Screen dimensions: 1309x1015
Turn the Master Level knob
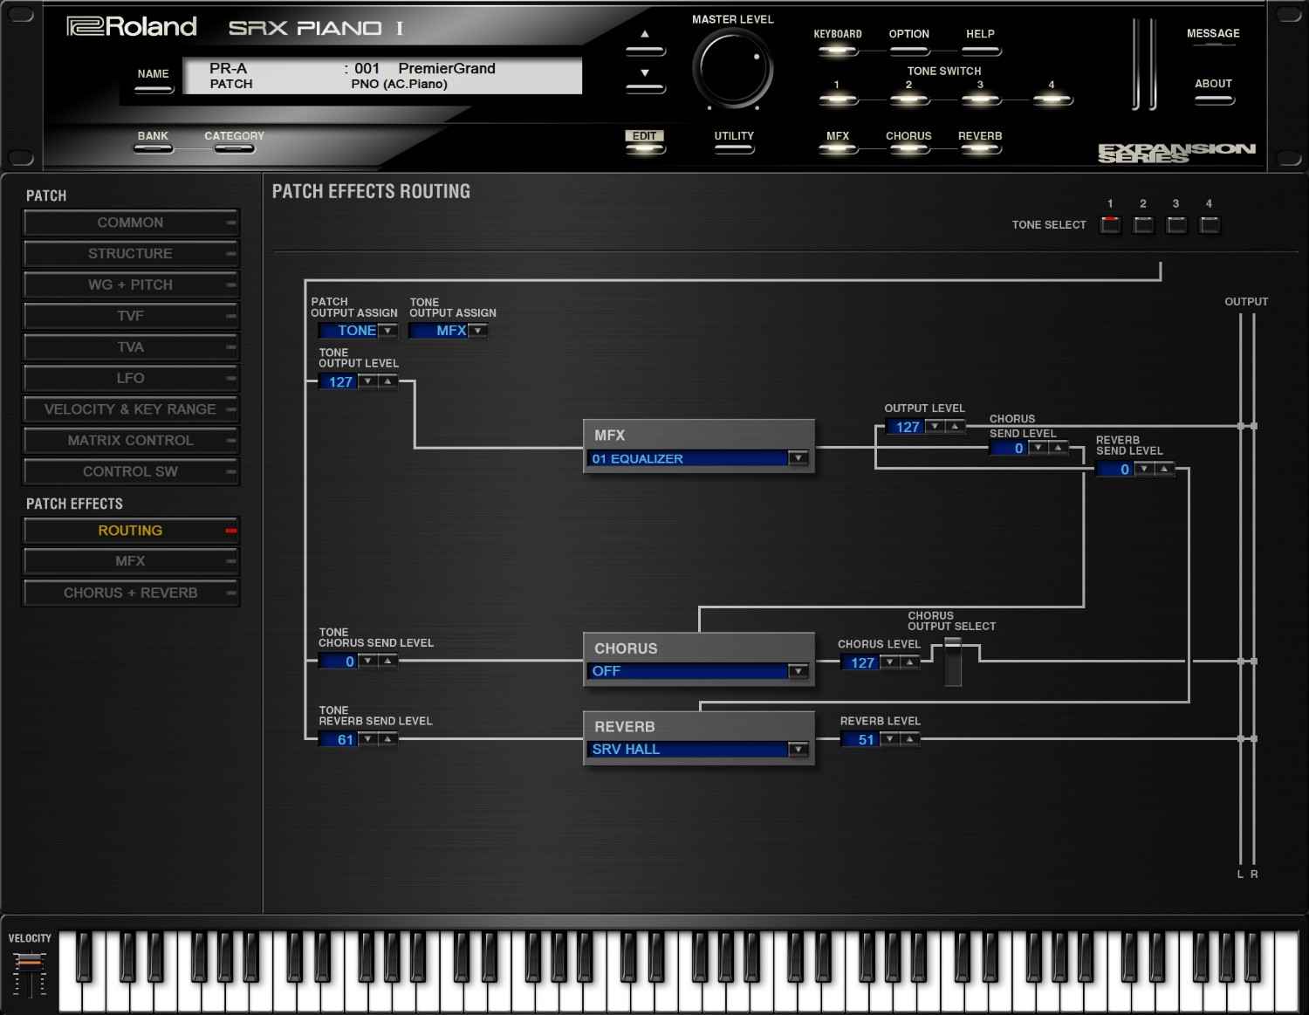tap(733, 68)
